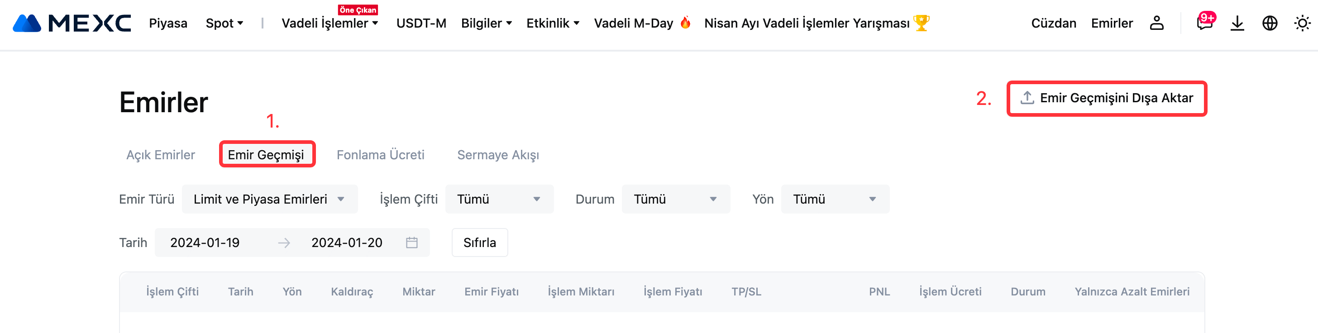Viewport: 1318px width, 333px height.
Task: Toggle light/dark theme sun icon
Action: [1302, 24]
